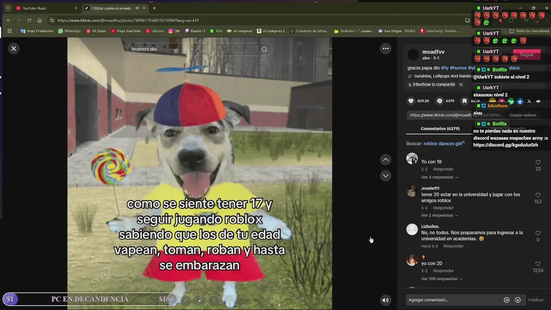Open the apps grid in bookmarks bar
This screenshot has width=551, height=310.
click(x=10, y=31)
